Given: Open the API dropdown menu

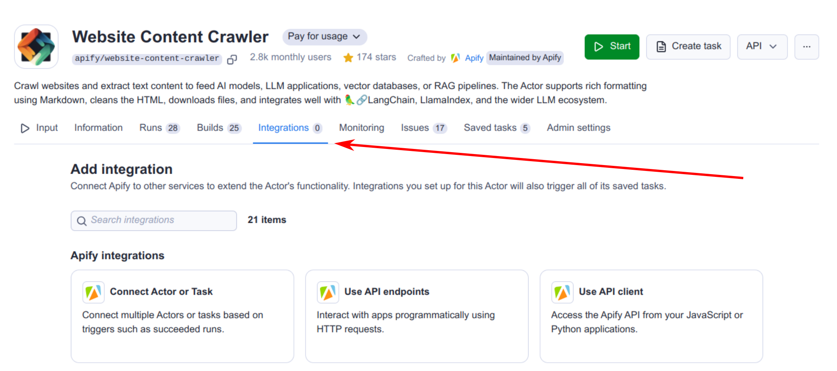Looking at the screenshot, I should [x=762, y=46].
